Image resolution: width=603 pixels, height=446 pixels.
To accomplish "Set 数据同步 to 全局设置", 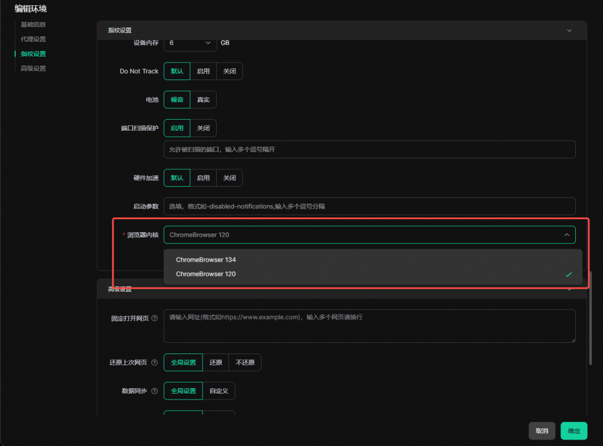I will tap(183, 391).
